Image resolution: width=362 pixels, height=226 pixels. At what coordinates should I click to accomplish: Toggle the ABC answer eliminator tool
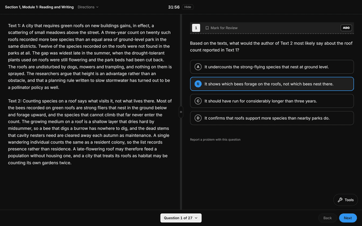click(346, 28)
